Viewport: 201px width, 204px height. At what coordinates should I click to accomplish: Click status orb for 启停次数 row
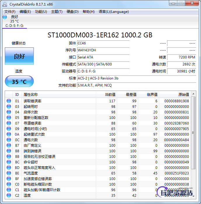(x=9, y=112)
